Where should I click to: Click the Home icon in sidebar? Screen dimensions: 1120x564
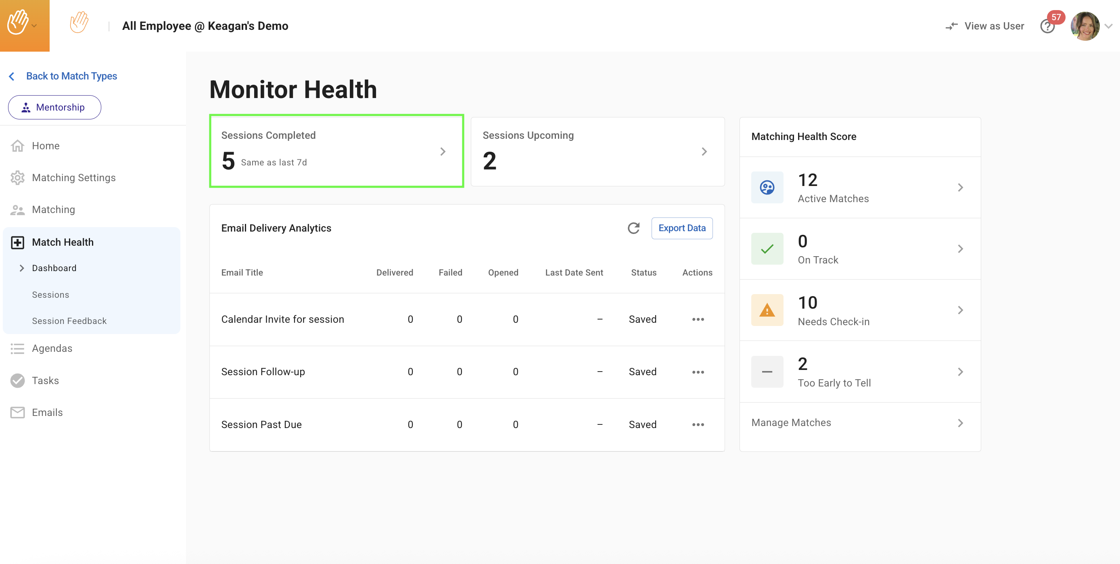[x=17, y=146]
